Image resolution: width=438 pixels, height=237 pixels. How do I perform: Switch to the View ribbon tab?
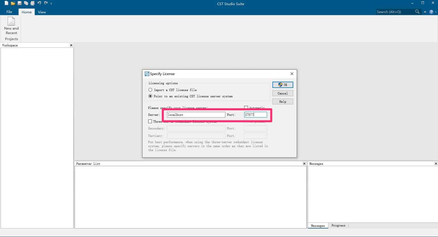pos(42,12)
